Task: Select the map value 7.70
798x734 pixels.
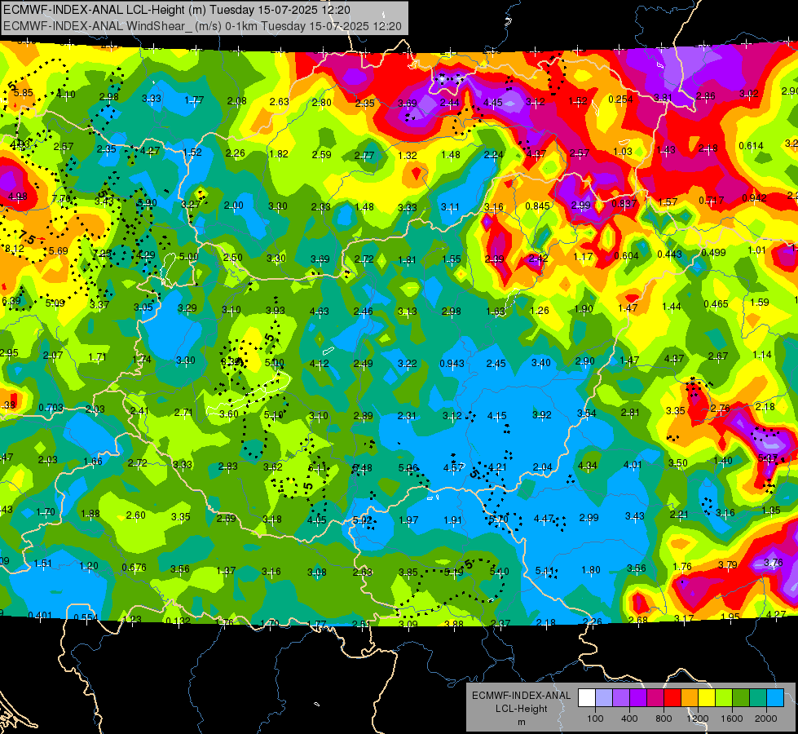Action: (61, 199)
